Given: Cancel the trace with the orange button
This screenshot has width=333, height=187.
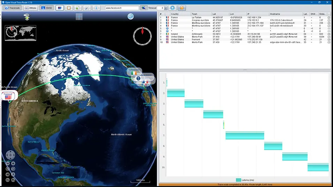Looking at the screenshot, I should coord(182,8).
